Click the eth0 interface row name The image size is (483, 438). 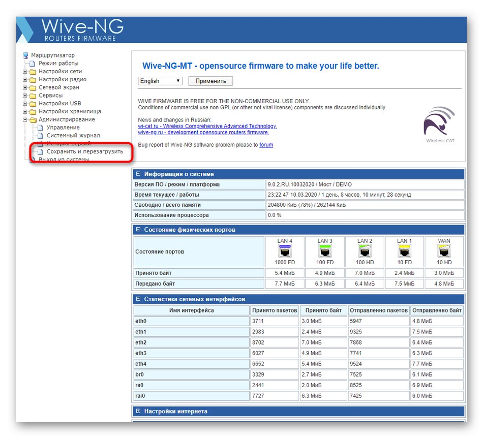pos(141,321)
